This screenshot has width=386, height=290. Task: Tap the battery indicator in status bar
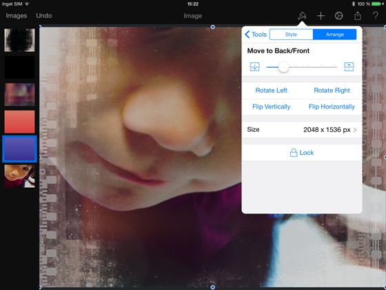[x=376, y=4]
